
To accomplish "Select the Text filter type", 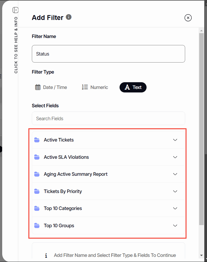I will tap(133, 87).
